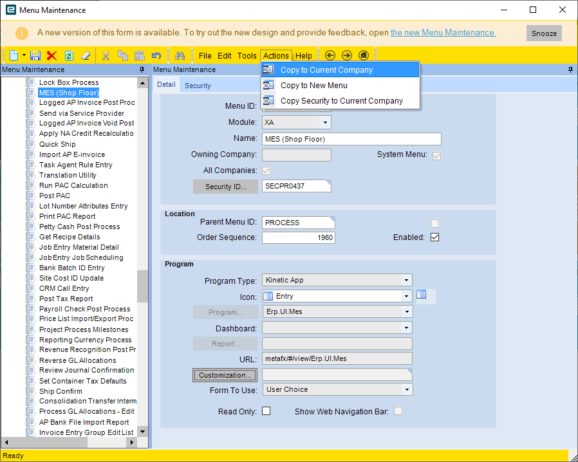
Task: Click the Save floppy disk icon
Action: pos(35,55)
